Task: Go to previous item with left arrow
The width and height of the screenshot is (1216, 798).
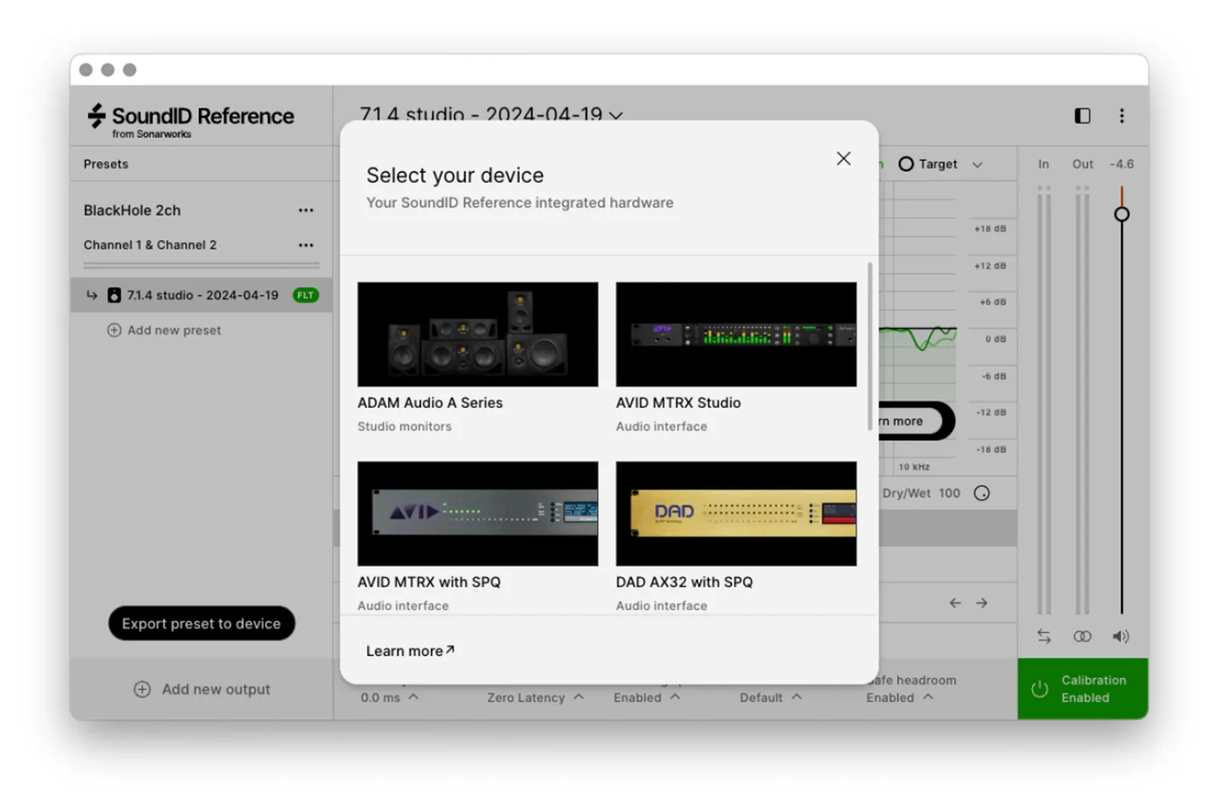Action: click(955, 603)
